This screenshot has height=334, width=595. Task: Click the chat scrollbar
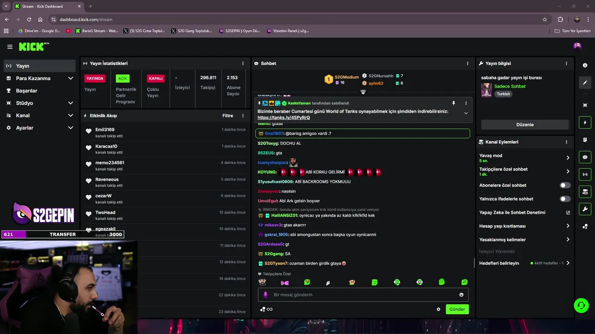(474, 263)
